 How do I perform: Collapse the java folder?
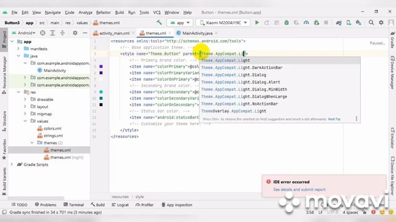(19, 56)
